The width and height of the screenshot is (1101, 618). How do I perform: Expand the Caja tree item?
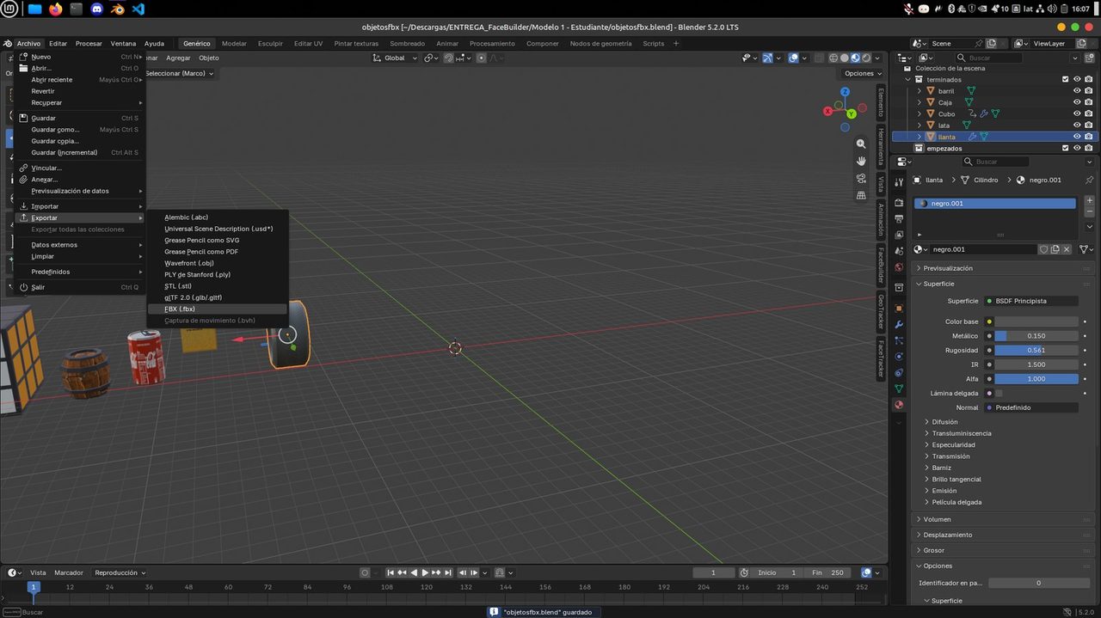point(920,102)
